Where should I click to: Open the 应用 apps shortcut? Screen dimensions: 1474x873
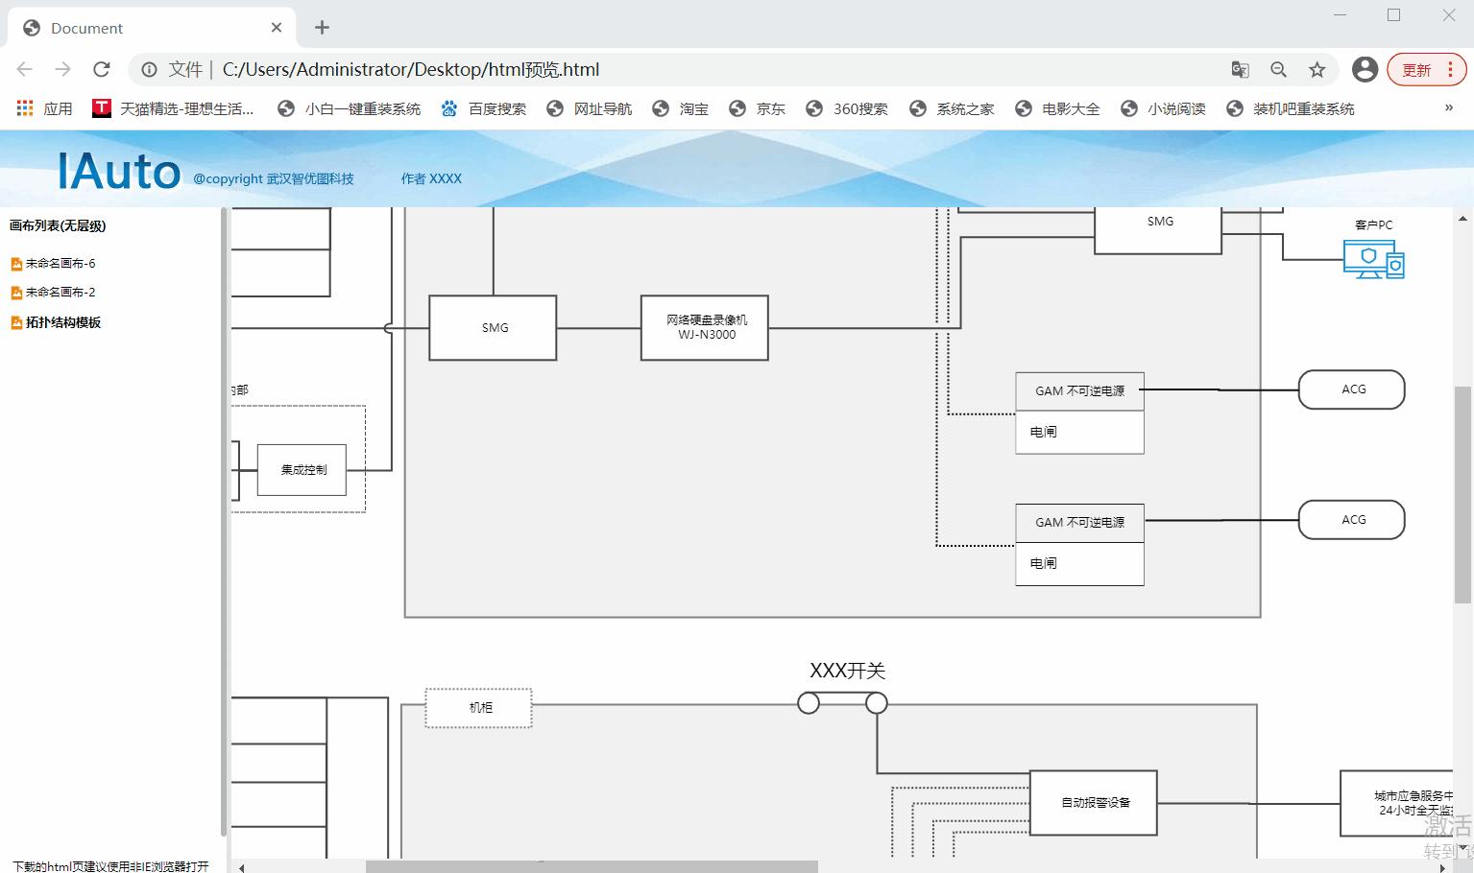click(x=45, y=108)
